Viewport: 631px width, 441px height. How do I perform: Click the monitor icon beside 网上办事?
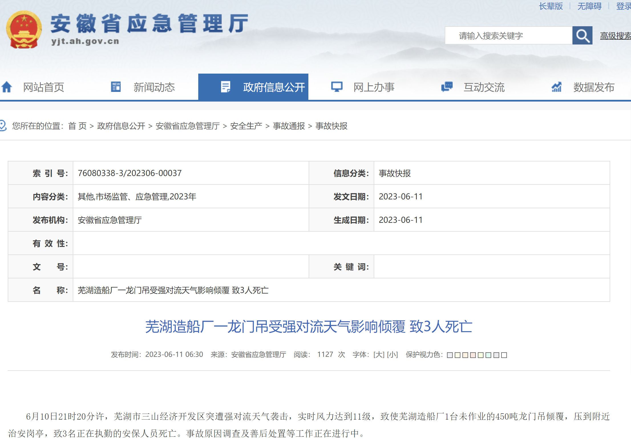(x=336, y=87)
